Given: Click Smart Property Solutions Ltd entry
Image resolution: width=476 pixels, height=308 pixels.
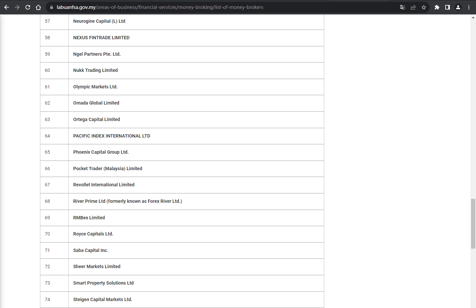Looking at the screenshot, I should tap(103, 283).
